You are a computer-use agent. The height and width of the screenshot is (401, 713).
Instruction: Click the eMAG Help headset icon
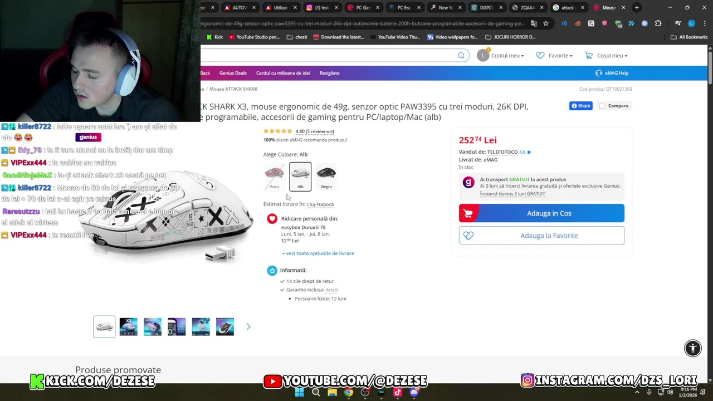pyautogui.click(x=599, y=73)
